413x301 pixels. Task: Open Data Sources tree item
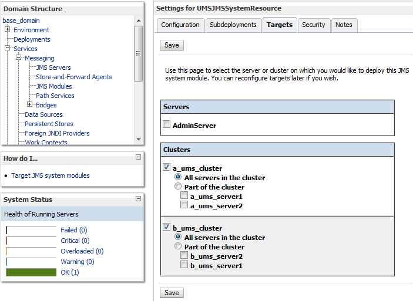(43, 114)
